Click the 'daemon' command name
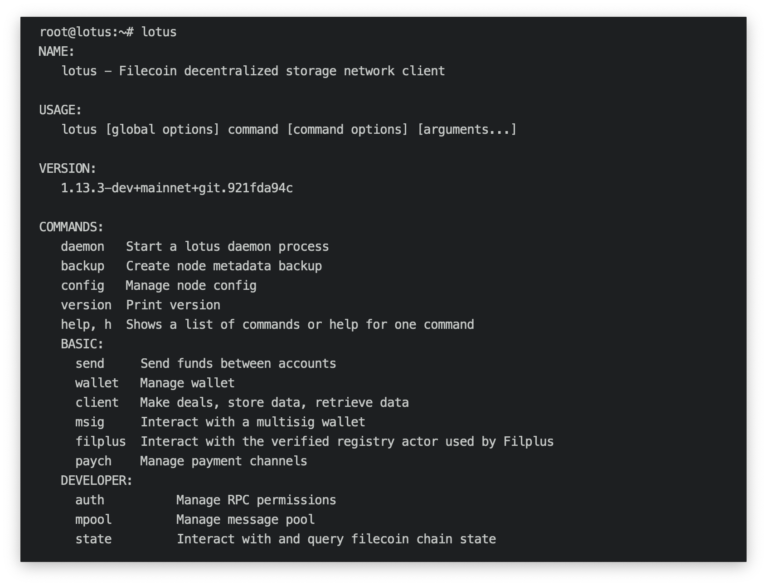767x586 pixels. (83, 246)
